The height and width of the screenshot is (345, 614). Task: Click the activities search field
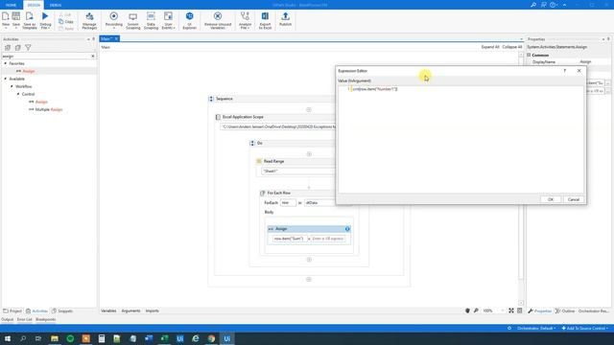(x=46, y=57)
